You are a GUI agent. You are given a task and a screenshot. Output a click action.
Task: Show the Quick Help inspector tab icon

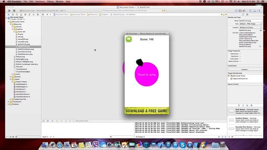point(247,15)
